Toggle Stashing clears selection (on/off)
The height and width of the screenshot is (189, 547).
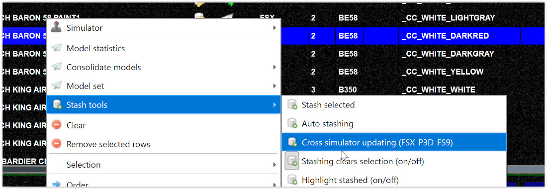pos(394,161)
